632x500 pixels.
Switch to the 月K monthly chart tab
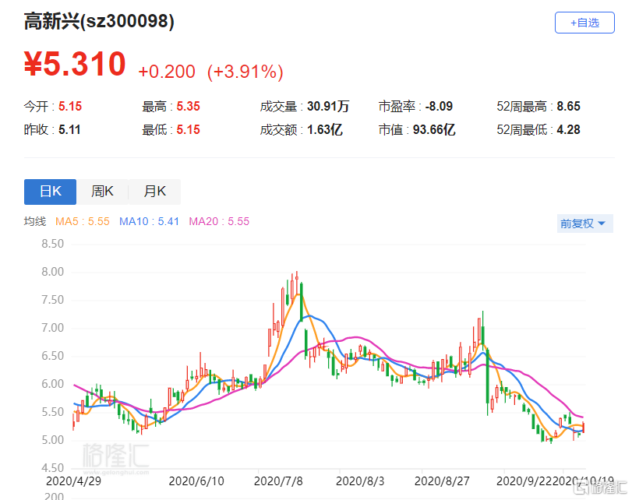(155, 192)
